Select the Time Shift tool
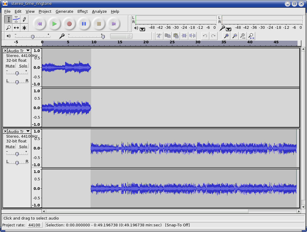This screenshot has width=307, height=232. (x=16, y=28)
